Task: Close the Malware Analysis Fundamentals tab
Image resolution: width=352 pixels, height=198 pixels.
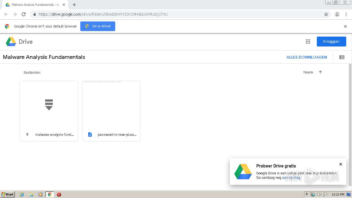Action: tap(64, 5)
